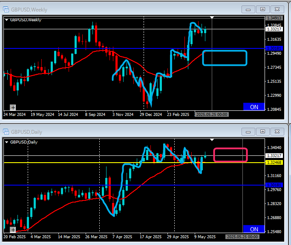Click the 24 Mar 2024 date on Weekly axis

click(x=14, y=115)
